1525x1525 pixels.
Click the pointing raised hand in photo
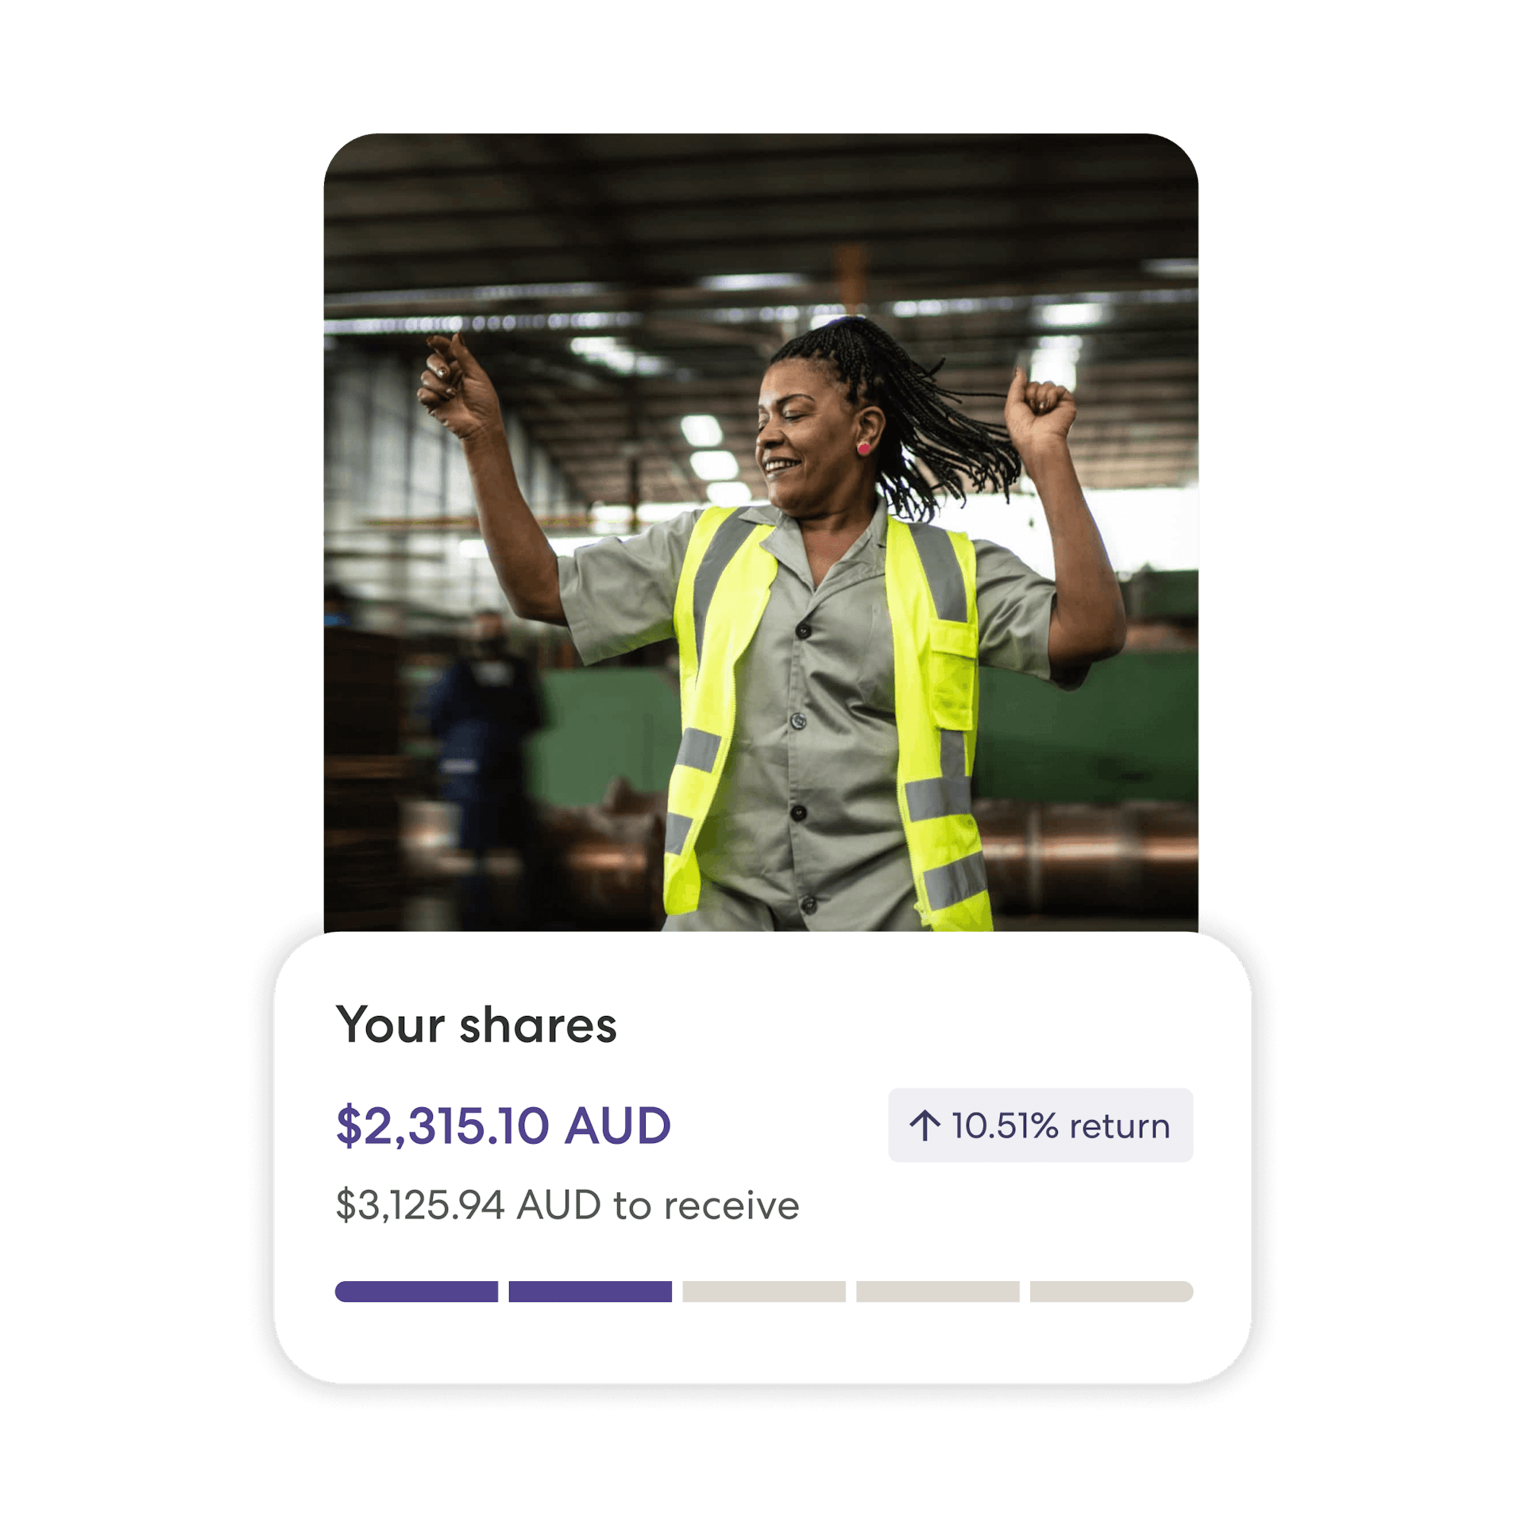point(459,384)
